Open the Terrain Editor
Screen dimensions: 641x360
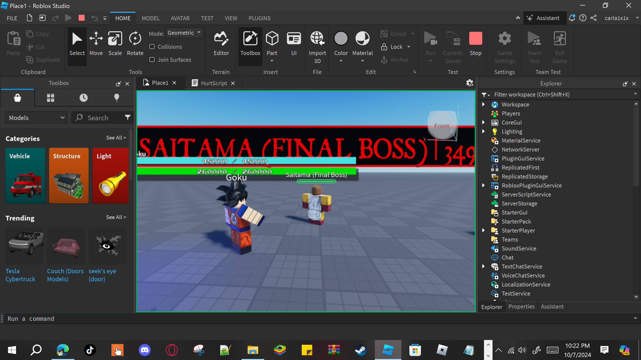click(221, 44)
